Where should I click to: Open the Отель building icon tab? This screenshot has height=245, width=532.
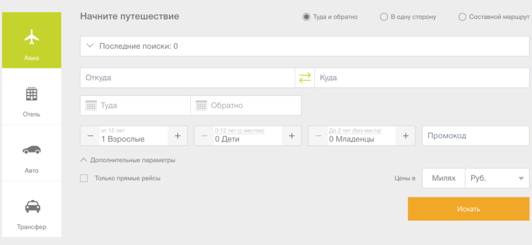31,96
